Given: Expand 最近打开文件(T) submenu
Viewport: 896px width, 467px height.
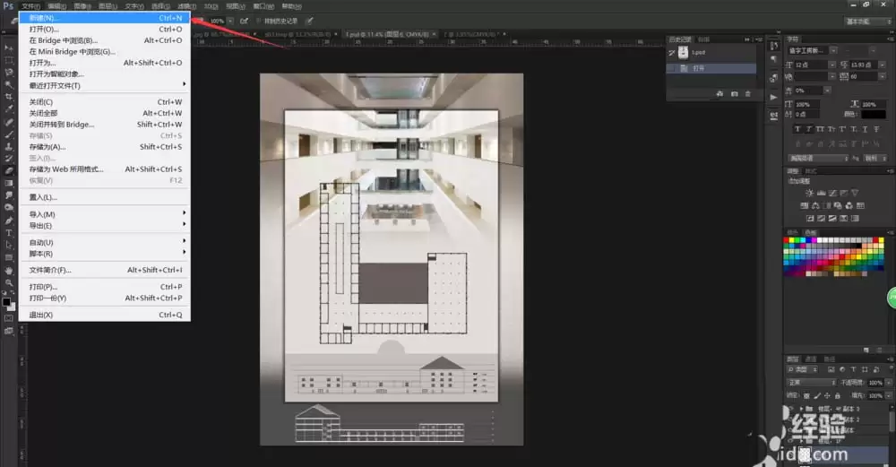Looking at the screenshot, I should click(107, 85).
